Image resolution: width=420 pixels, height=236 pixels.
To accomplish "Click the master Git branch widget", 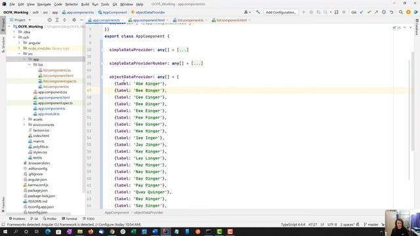I will pos(371,224).
